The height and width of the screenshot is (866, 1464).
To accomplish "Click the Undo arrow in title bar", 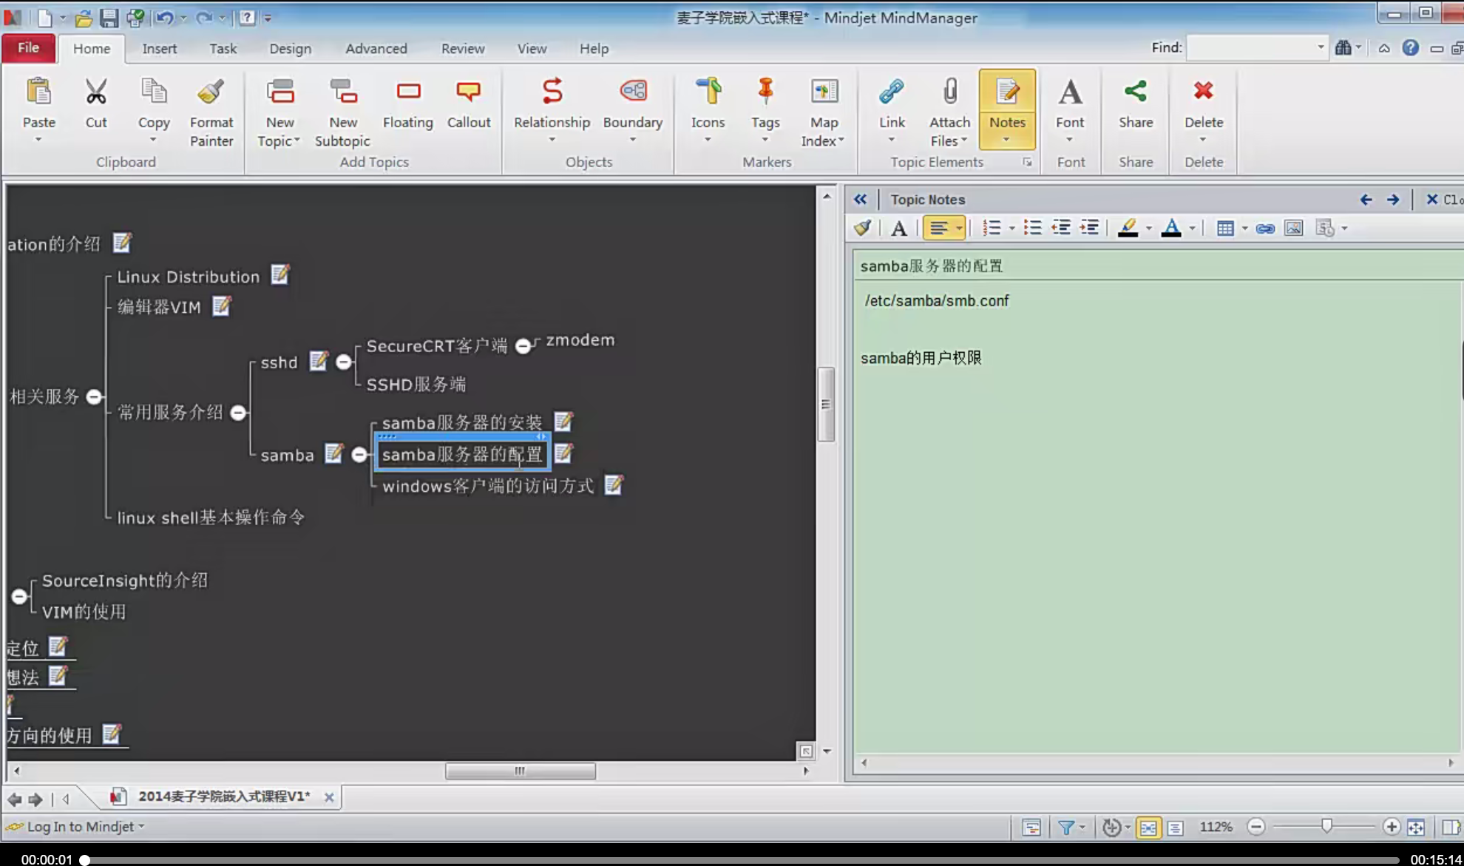I will click(x=164, y=17).
